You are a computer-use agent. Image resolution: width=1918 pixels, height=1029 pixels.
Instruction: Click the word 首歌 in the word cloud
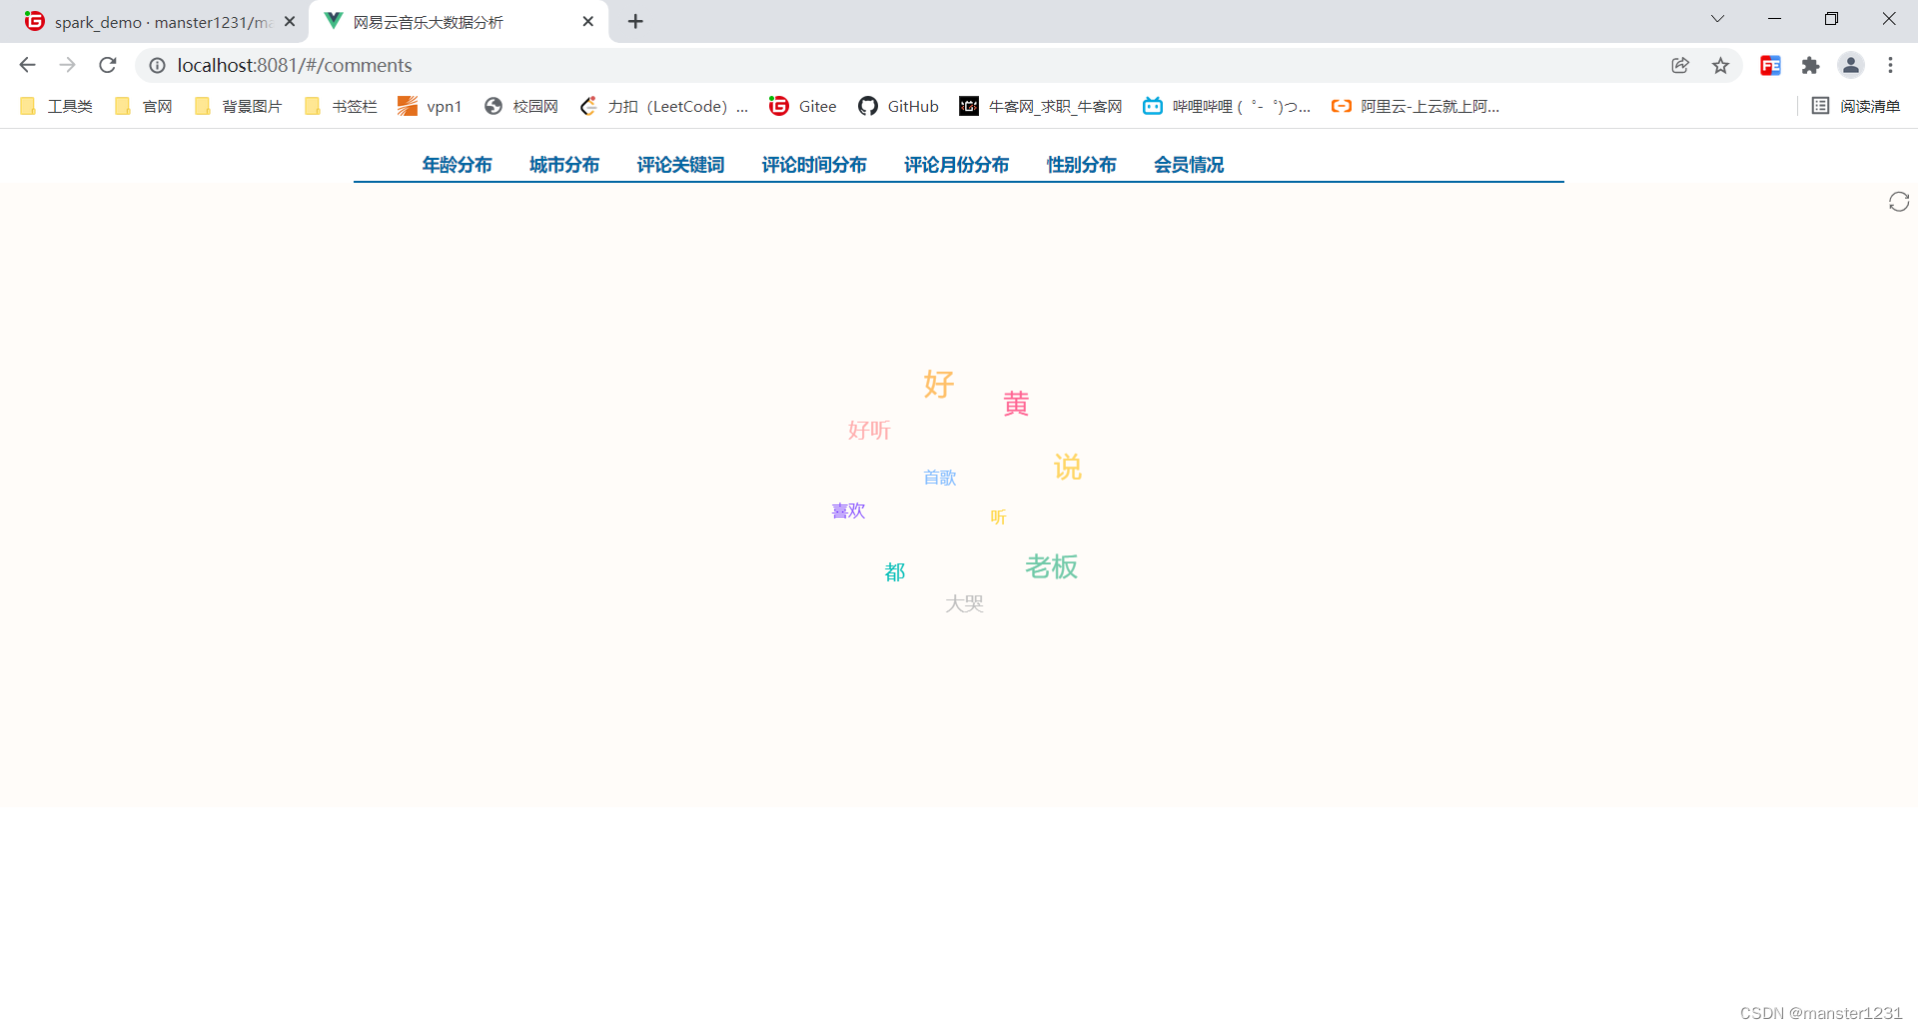[x=940, y=478]
